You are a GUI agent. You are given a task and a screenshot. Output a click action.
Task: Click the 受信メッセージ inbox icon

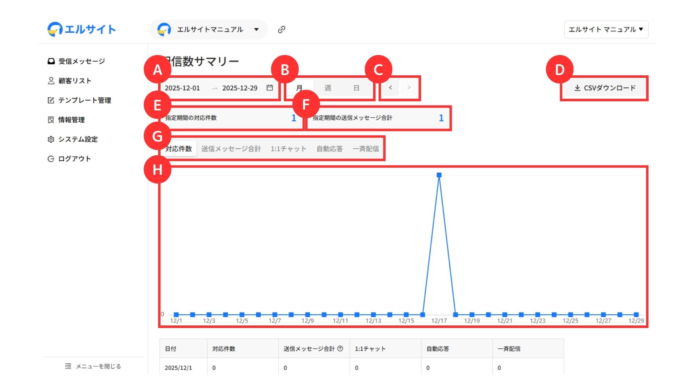51,61
